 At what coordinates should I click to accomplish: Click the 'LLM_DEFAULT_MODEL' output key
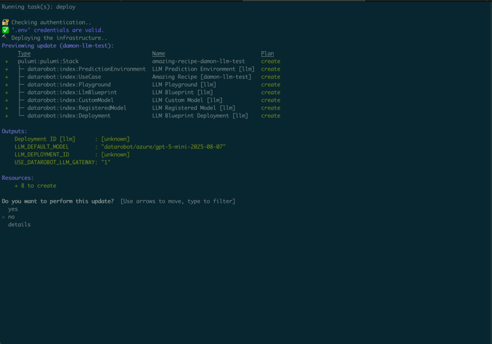click(x=41, y=147)
